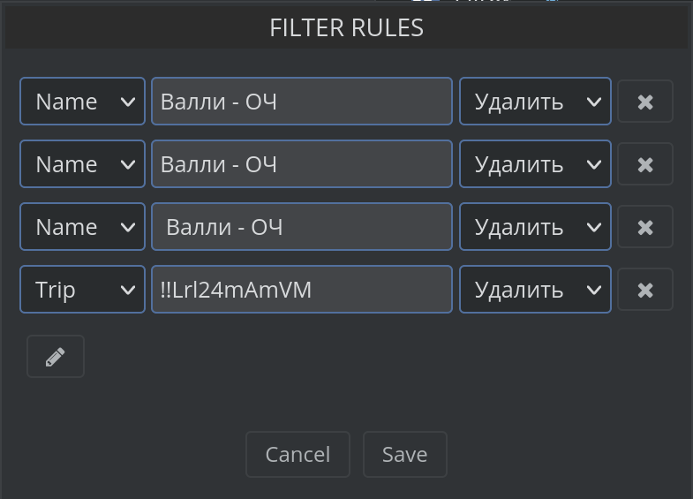
Task: Expand the Удалить action dropdown in first rule
Action: [x=535, y=102]
